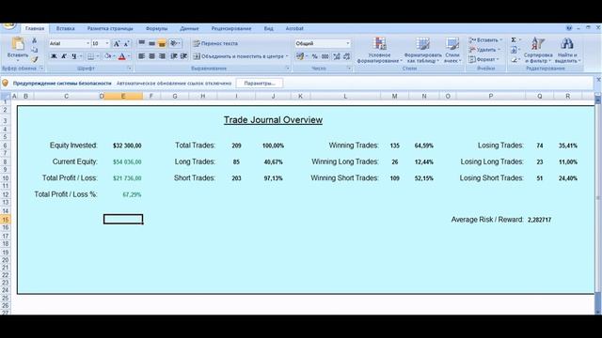This screenshot has height=338, width=602.
Task: Select the Format Painter brush icon
Action: point(34,59)
